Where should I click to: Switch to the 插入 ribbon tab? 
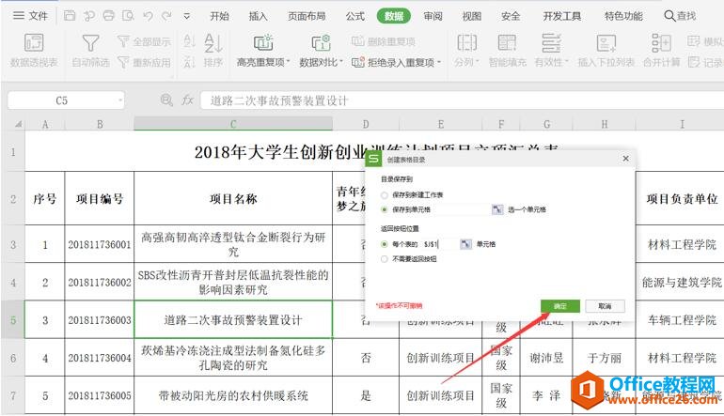point(258,16)
